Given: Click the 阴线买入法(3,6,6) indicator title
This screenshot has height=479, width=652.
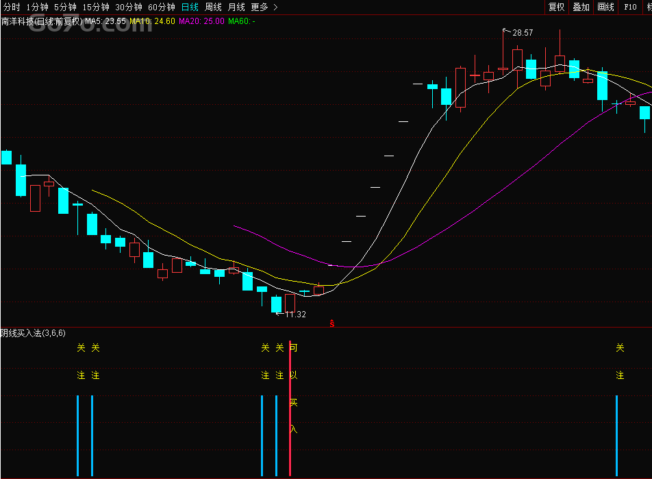Looking at the screenshot, I should [x=33, y=333].
